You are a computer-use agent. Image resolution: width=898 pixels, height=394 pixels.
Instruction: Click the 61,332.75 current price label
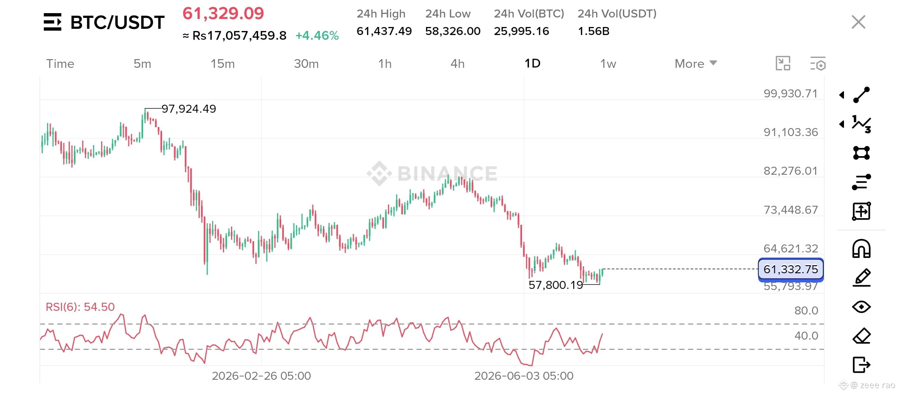pyautogui.click(x=791, y=269)
